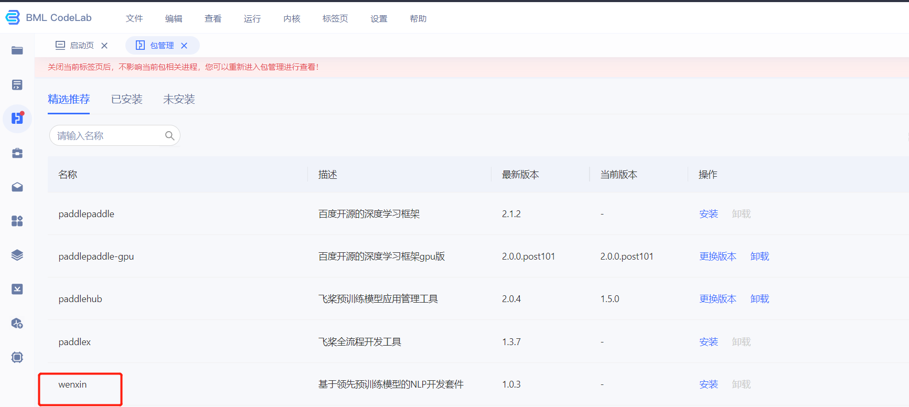This screenshot has height=407, width=909.
Task: Install the wenxin package
Action: [709, 384]
